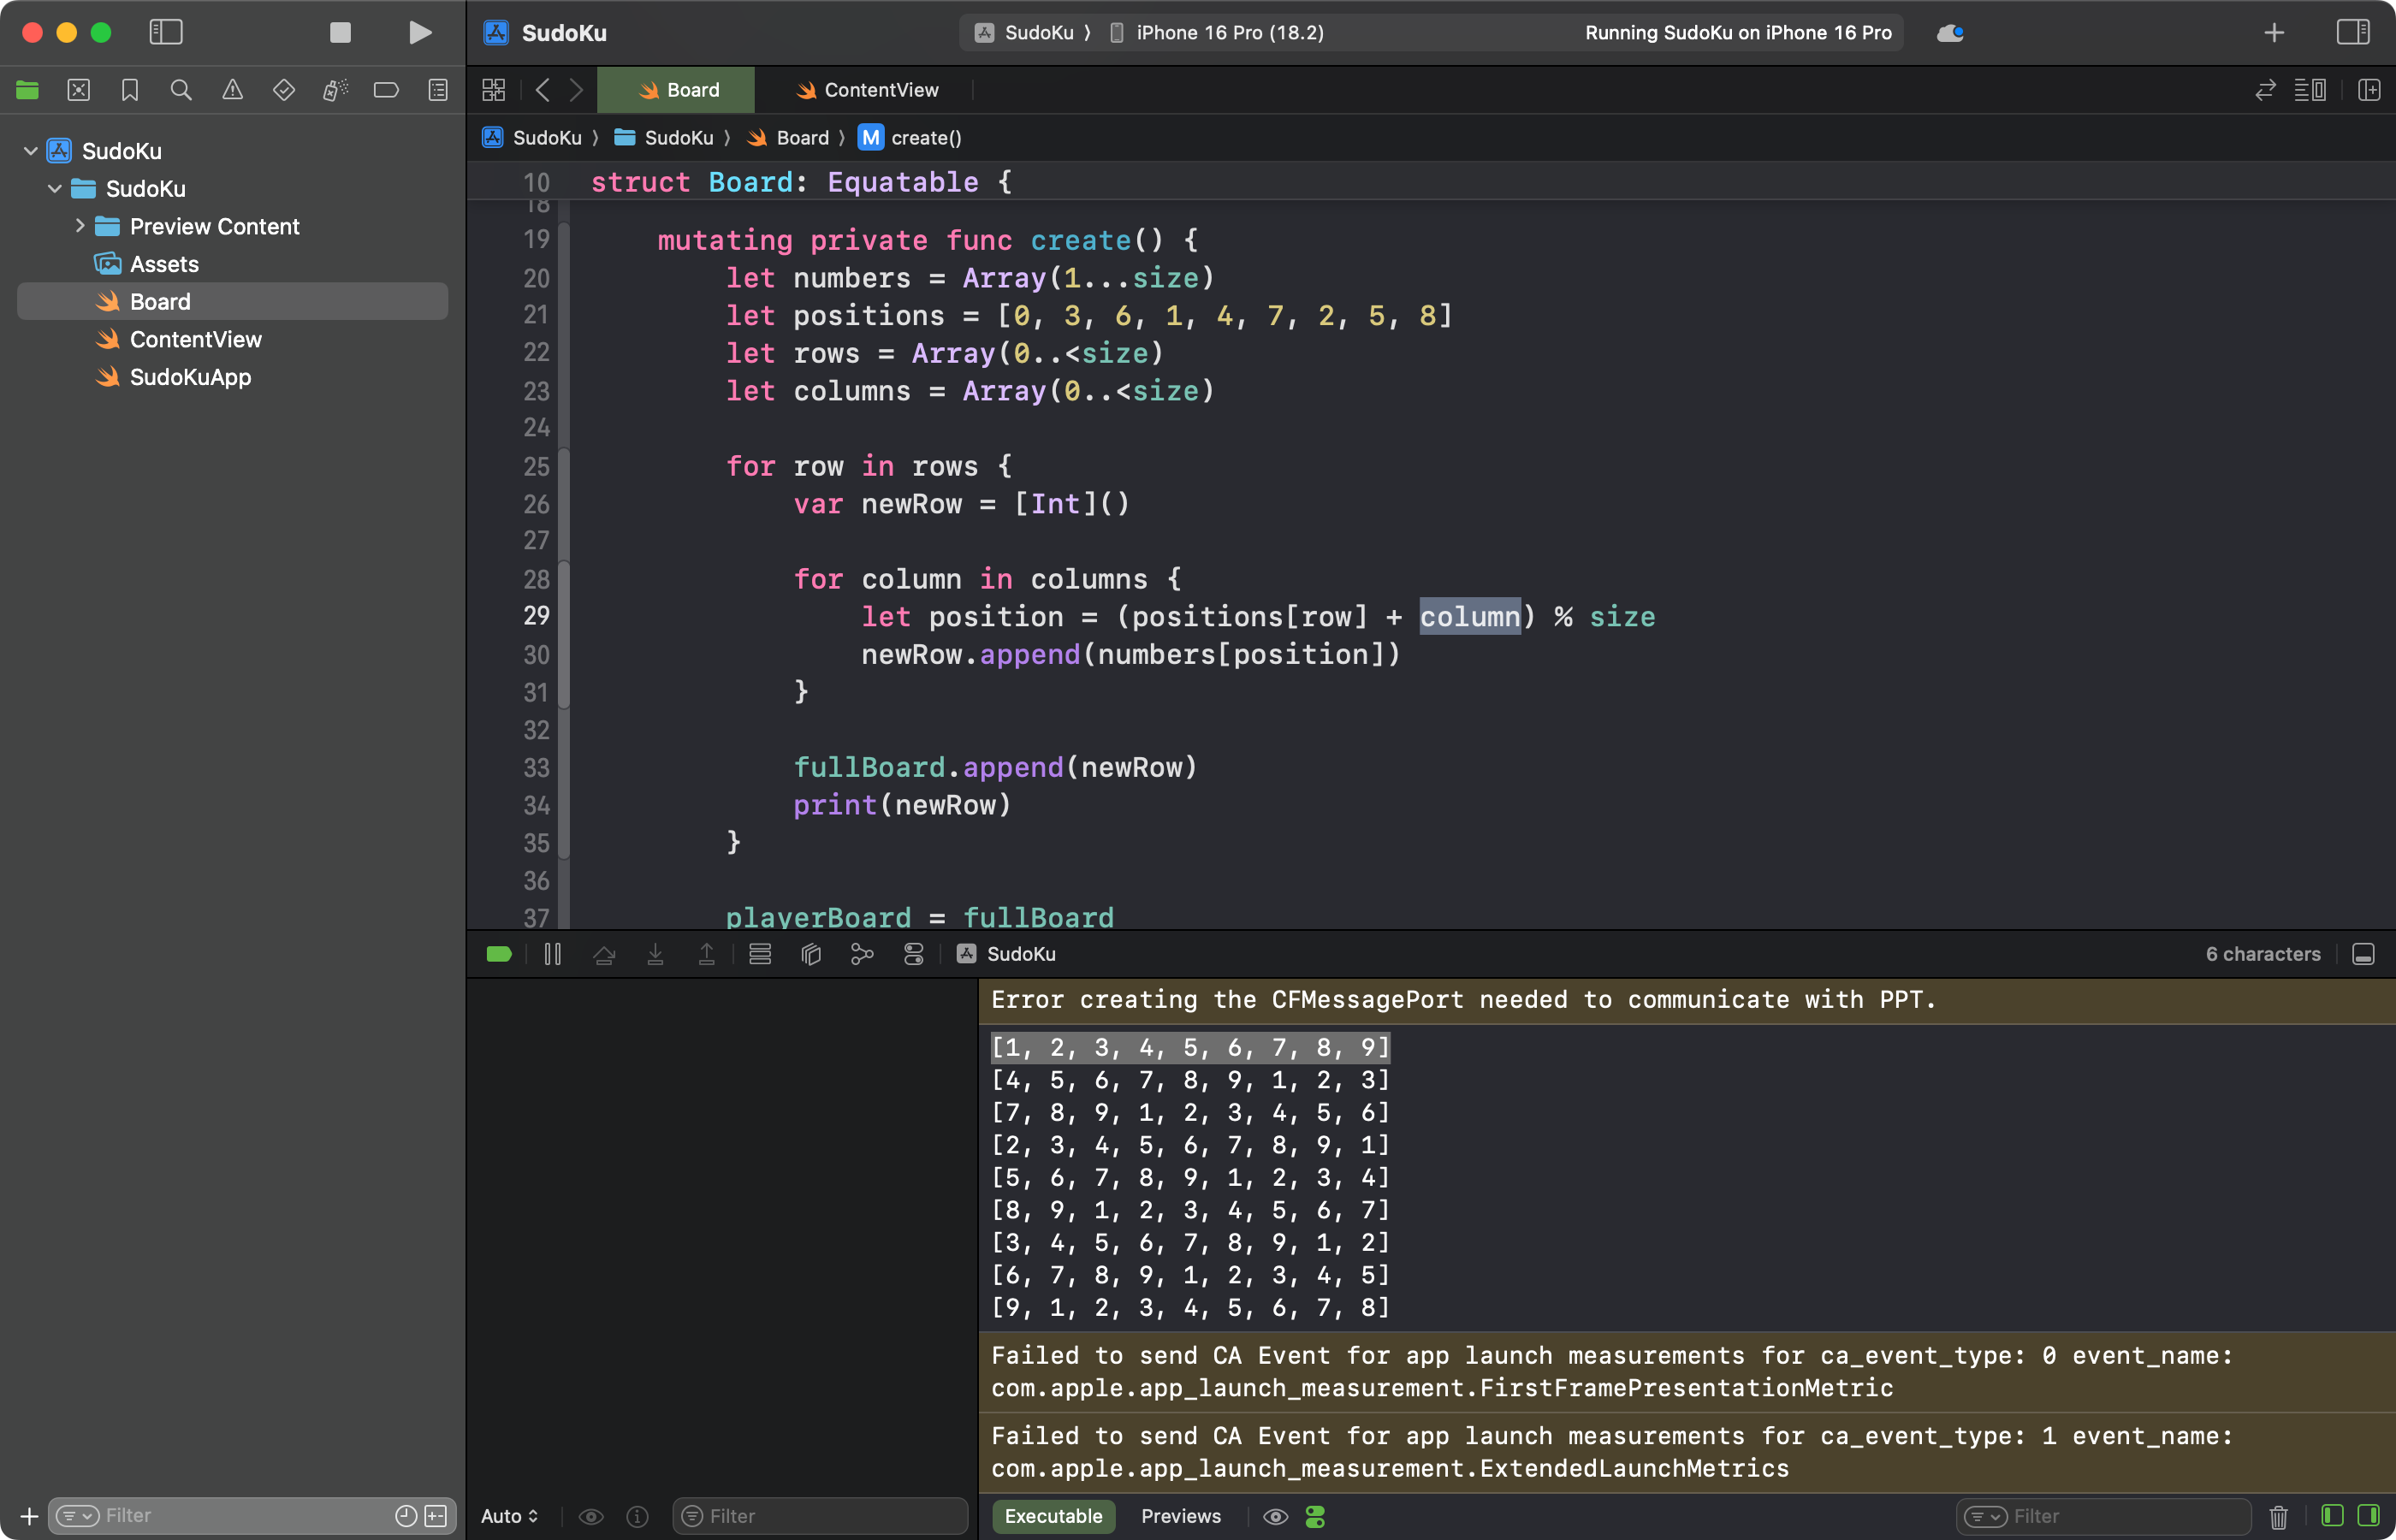Screen dimensions: 2396x1540
Task: Click the Debug Memory Graph icon
Action: [x=862, y=954]
